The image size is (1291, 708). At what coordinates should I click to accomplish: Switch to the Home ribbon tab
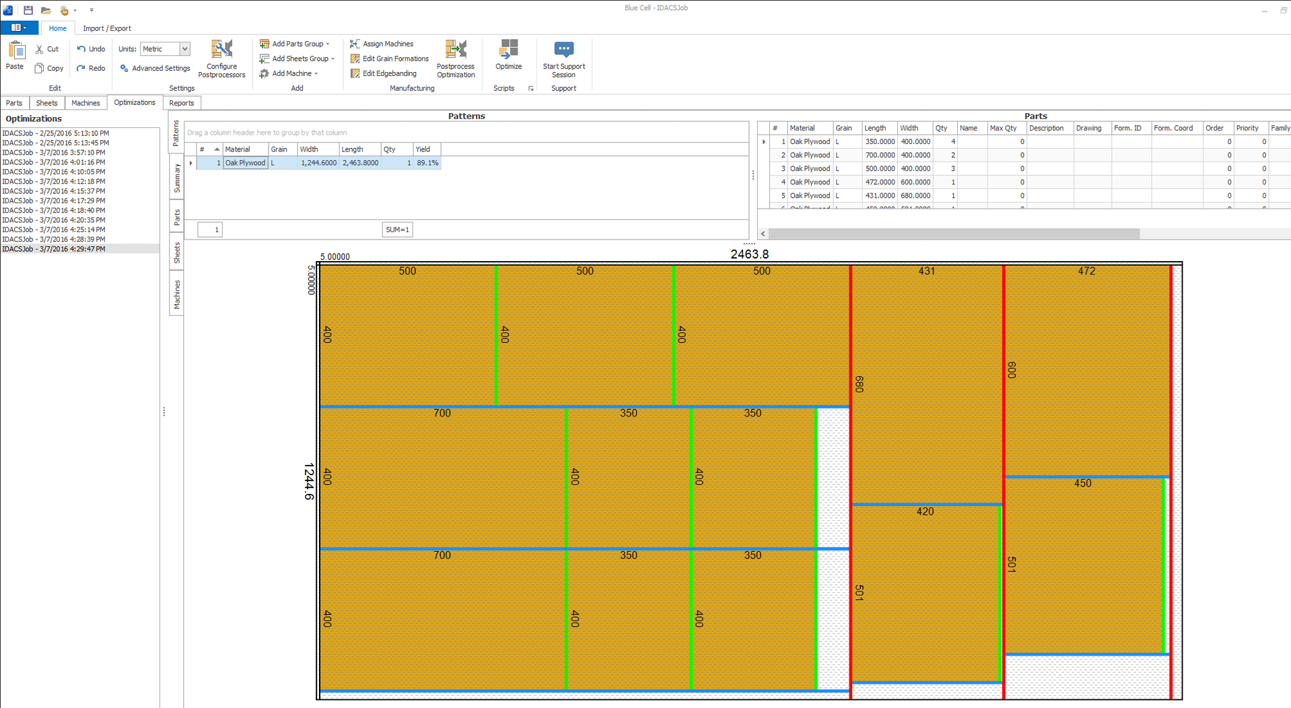pyautogui.click(x=57, y=28)
